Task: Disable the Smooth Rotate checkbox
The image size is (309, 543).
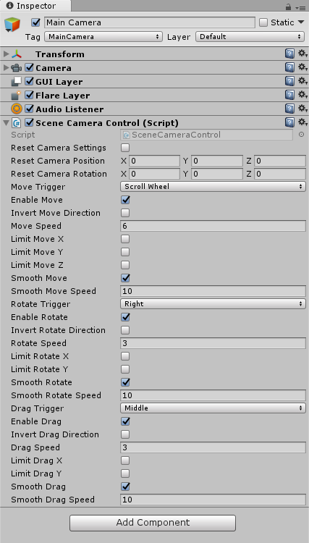Action: point(125,382)
